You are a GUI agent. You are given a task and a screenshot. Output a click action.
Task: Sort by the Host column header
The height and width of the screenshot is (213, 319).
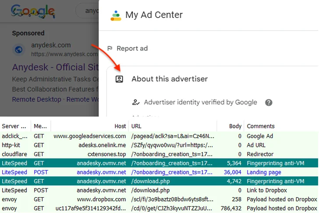point(120,126)
